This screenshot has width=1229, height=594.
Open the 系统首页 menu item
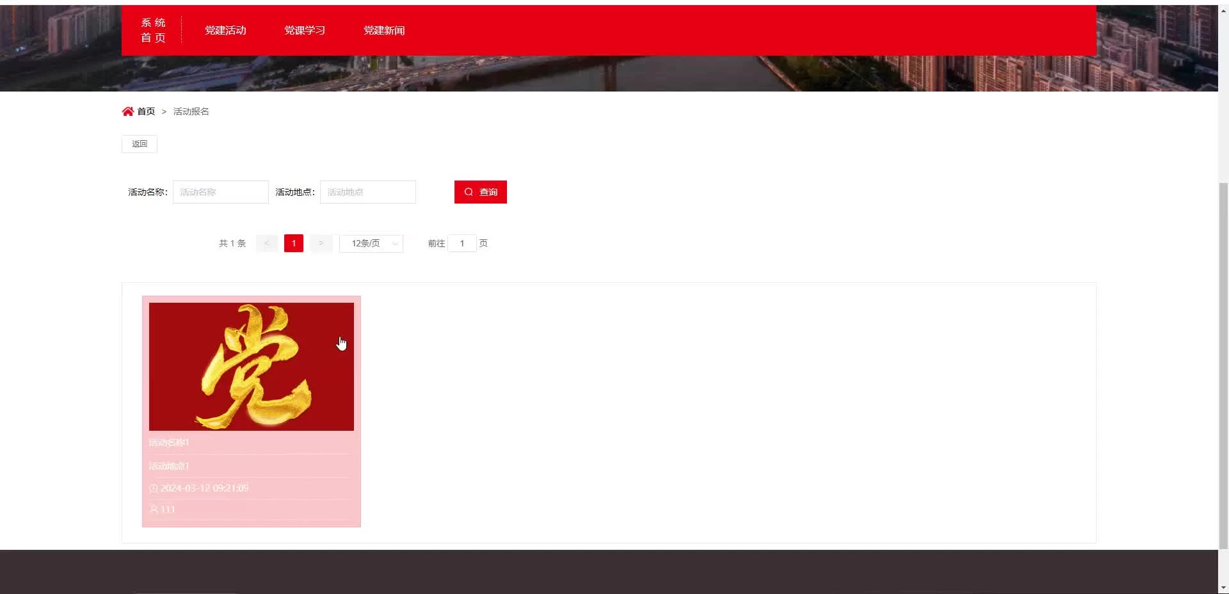tap(153, 30)
